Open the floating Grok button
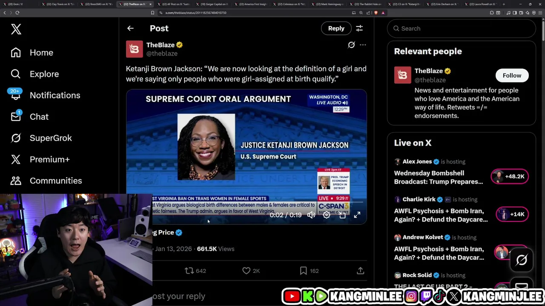Screen dimensions: 545x306 coord(522,260)
